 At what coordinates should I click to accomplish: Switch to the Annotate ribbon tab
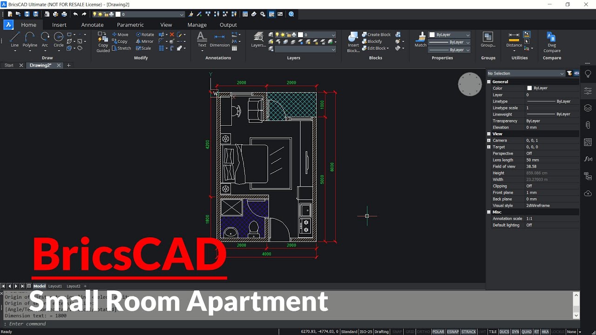[92, 25]
